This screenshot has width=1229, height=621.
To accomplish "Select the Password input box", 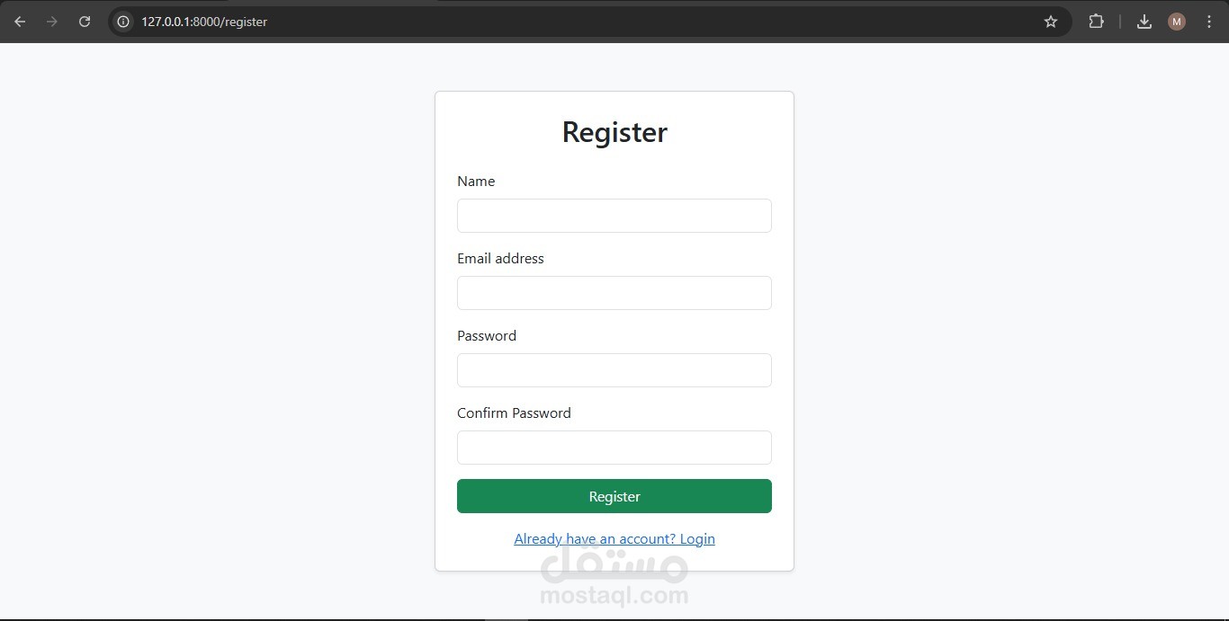I will click(x=614, y=370).
